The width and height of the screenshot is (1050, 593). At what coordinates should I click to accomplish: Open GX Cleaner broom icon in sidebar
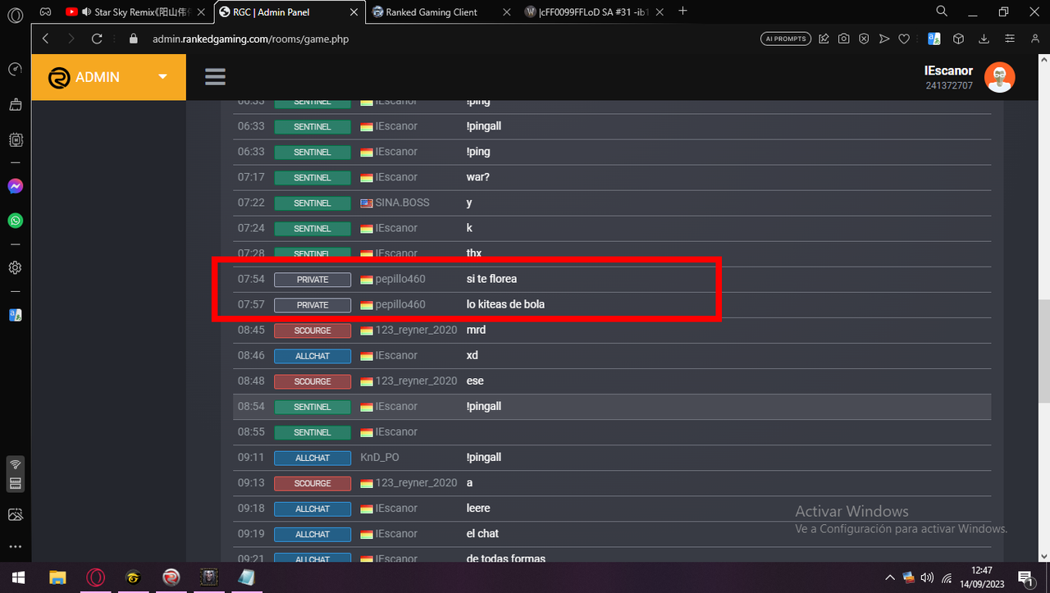[x=15, y=104]
